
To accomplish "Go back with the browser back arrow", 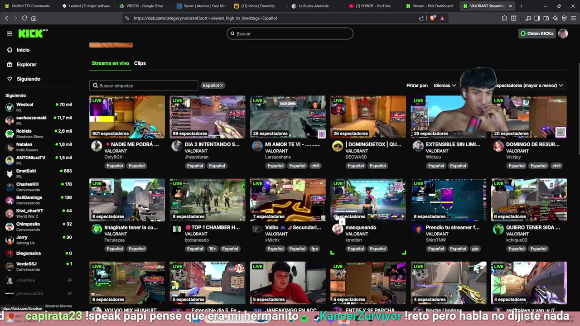I will (x=6, y=18).
